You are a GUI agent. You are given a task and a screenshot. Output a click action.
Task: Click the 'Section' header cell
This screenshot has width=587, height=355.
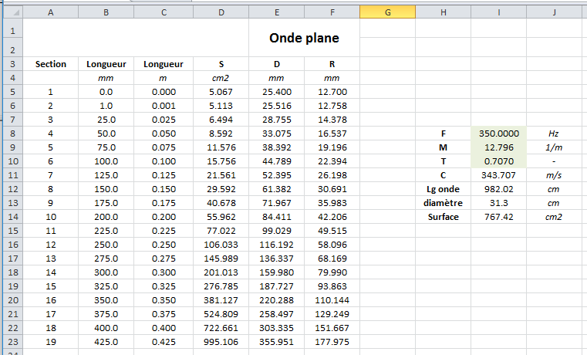pos(51,64)
